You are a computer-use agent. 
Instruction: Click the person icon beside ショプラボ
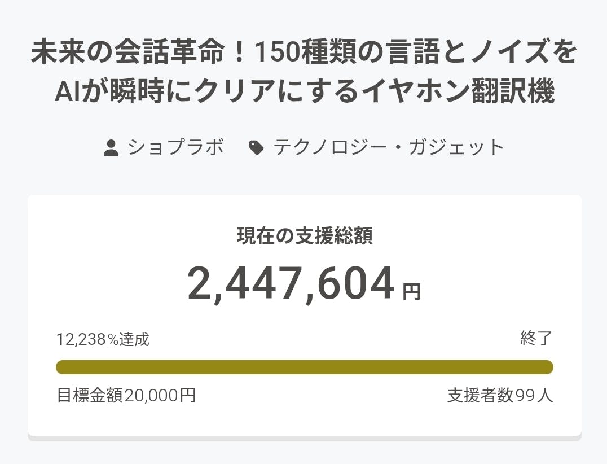tap(111, 148)
